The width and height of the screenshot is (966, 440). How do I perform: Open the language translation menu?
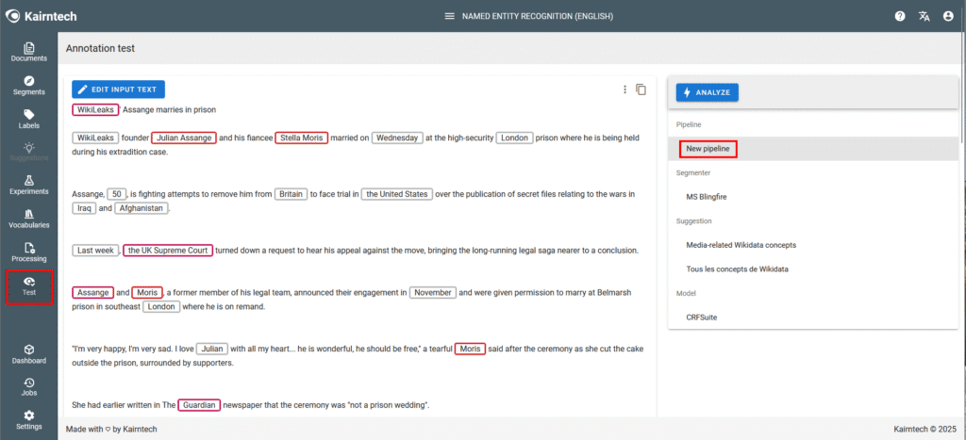click(924, 16)
